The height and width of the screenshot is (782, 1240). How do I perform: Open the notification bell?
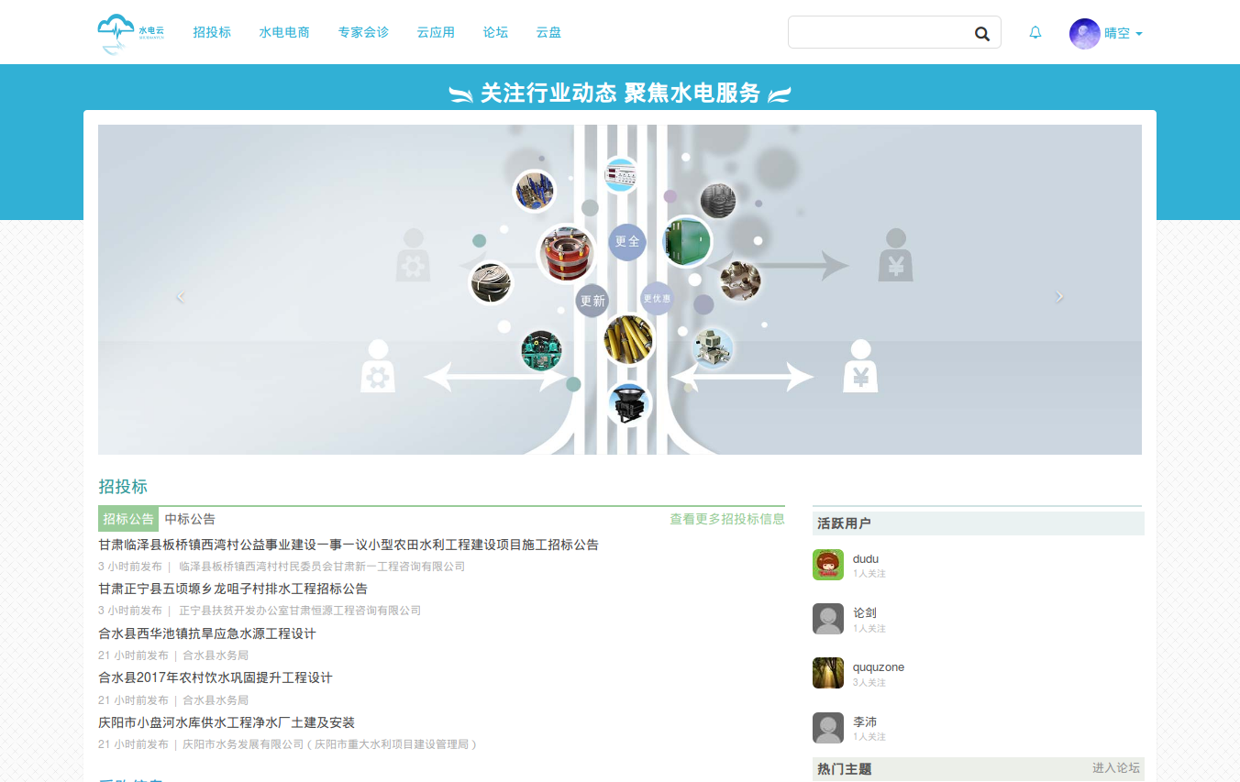click(x=1035, y=33)
